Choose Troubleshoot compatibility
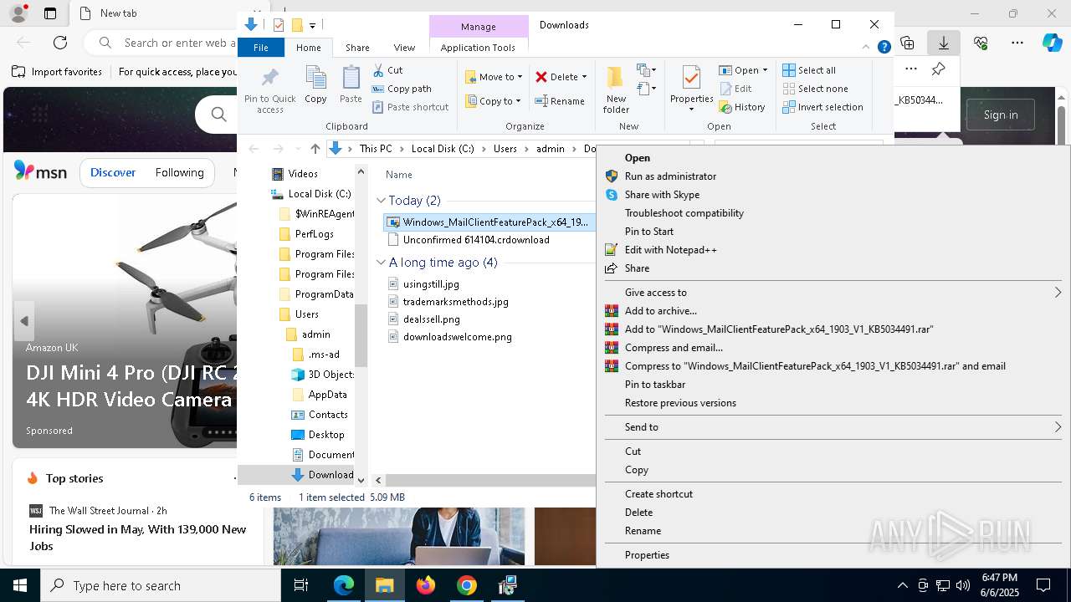The image size is (1071, 602). pyautogui.click(x=684, y=213)
